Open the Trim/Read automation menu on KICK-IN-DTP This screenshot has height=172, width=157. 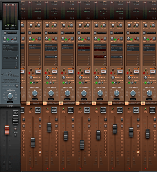pyautogui.click(x=118, y=33)
